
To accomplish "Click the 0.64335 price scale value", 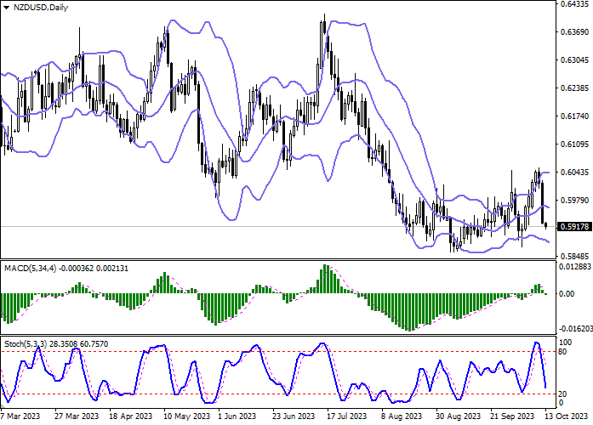I will [574, 4].
